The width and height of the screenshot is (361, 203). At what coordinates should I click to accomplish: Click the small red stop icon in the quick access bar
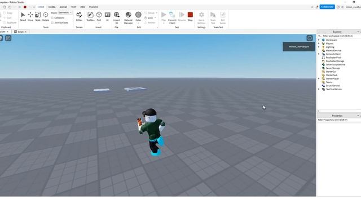tap(25, 7)
